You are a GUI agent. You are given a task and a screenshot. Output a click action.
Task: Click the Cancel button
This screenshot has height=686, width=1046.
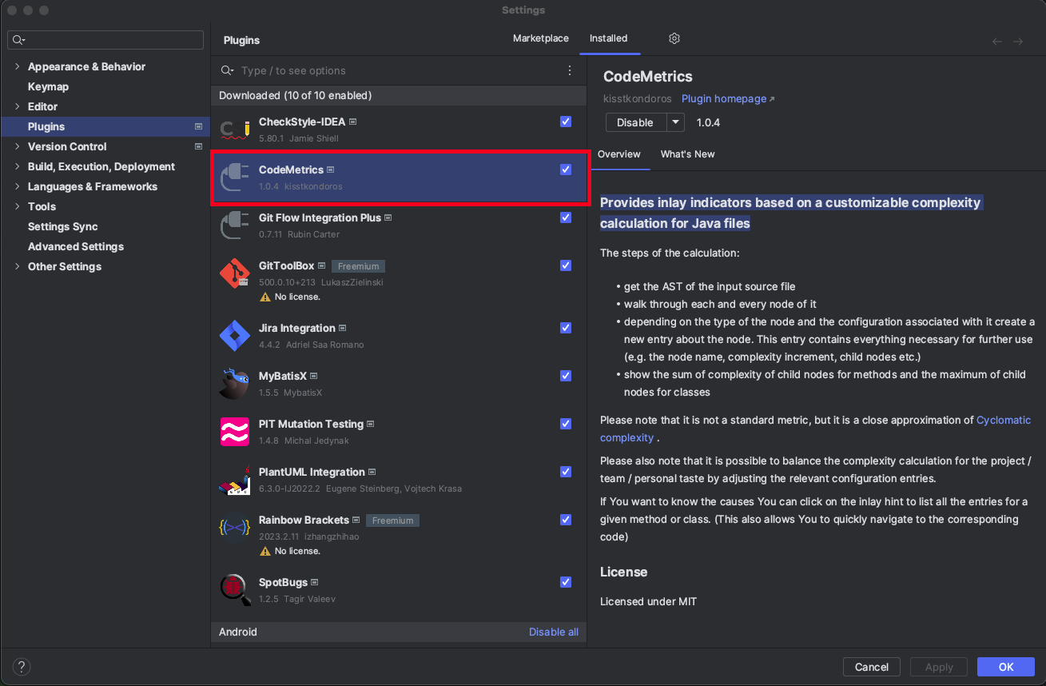click(x=872, y=667)
